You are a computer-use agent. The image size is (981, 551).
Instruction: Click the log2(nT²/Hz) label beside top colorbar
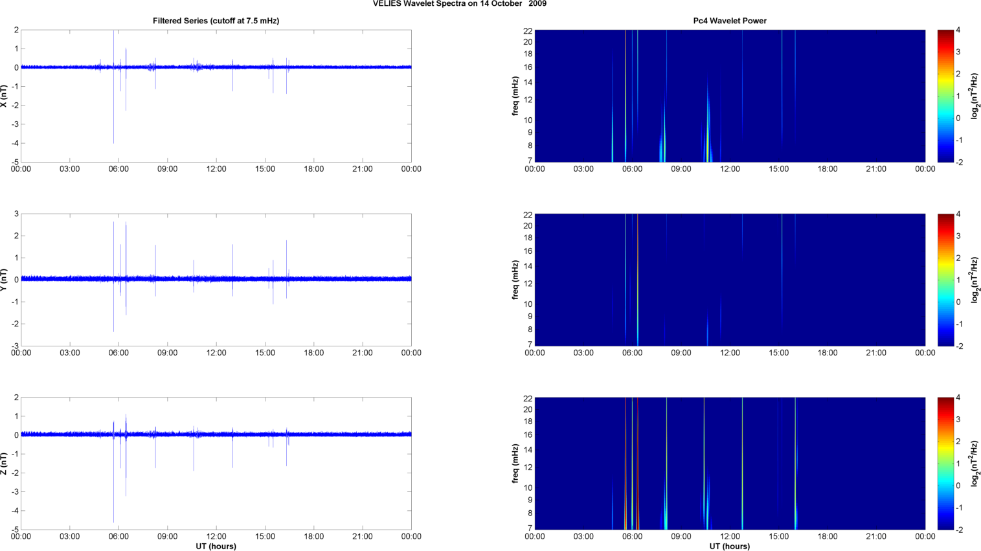coord(974,96)
